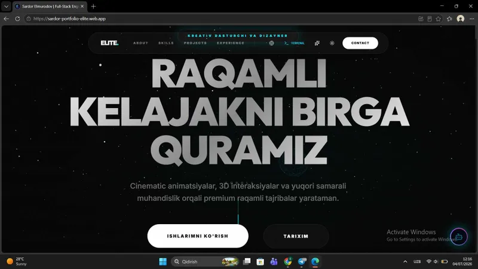The width and height of the screenshot is (478, 269).
Task: Open the chatbot assistant bubble
Action: tap(459, 236)
